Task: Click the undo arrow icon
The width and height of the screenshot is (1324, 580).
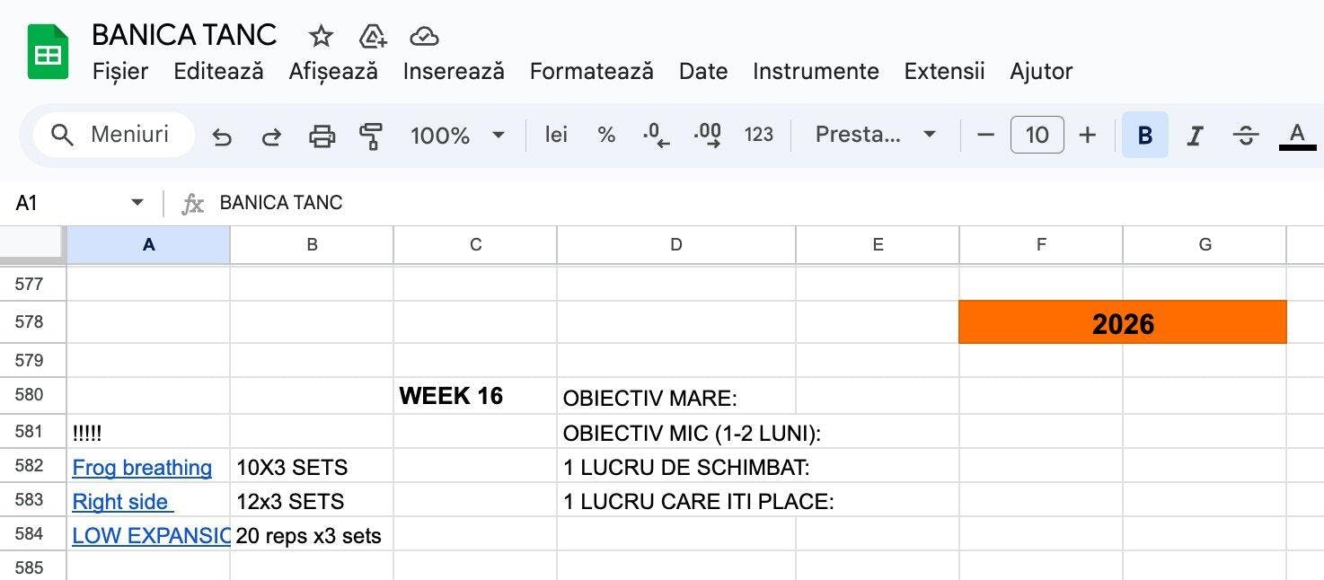Action: click(222, 136)
